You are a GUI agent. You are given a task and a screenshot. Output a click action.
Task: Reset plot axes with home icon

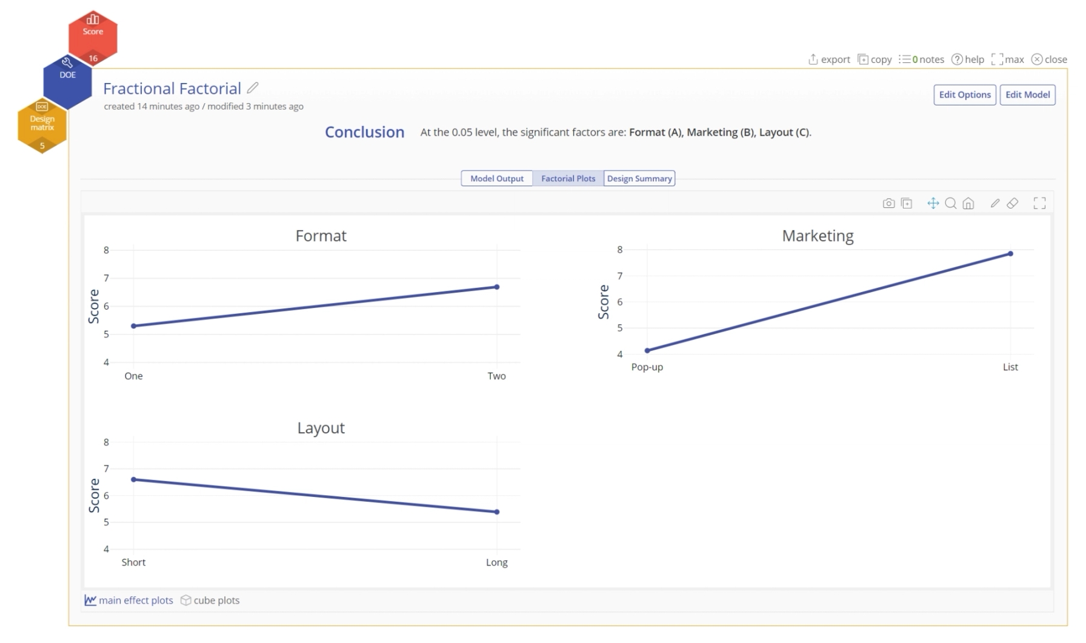point(968,204)
